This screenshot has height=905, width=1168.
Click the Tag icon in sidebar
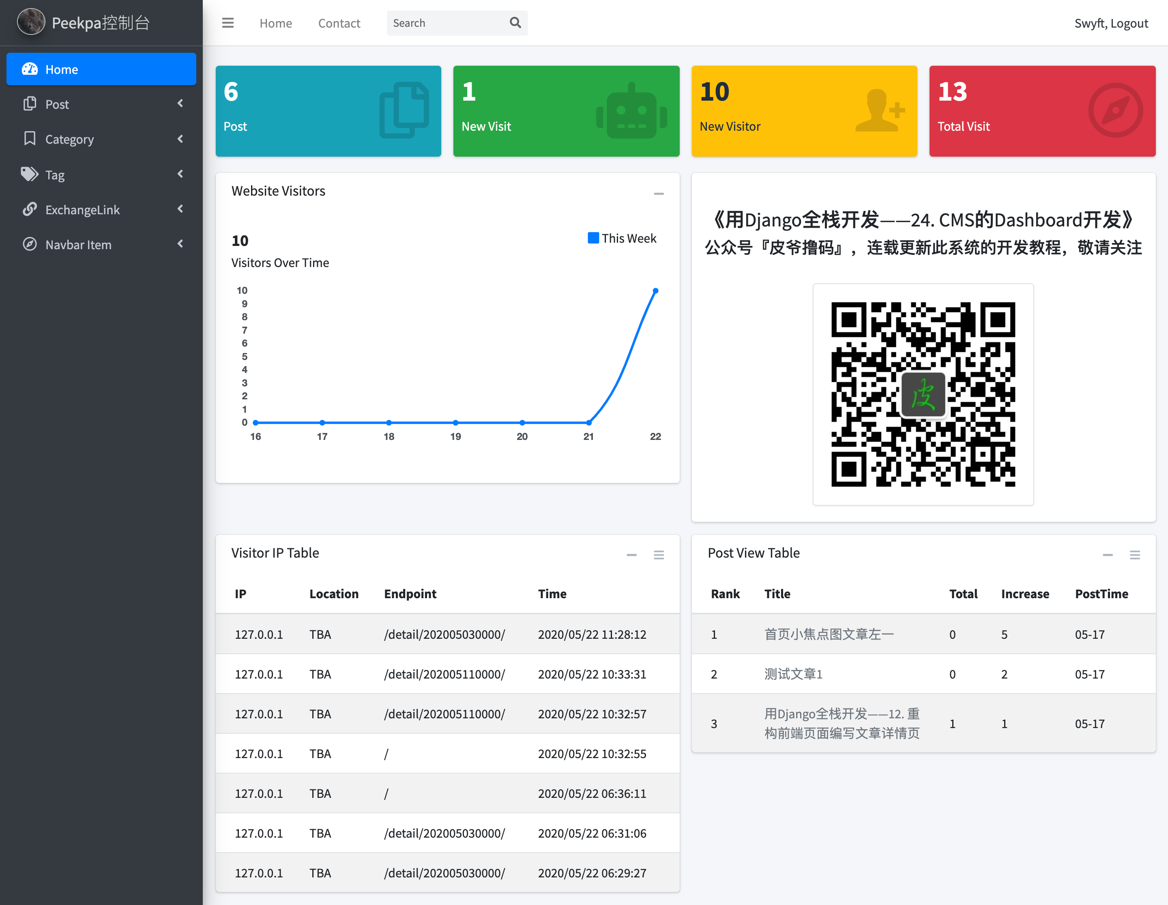[x=30, y=174]
